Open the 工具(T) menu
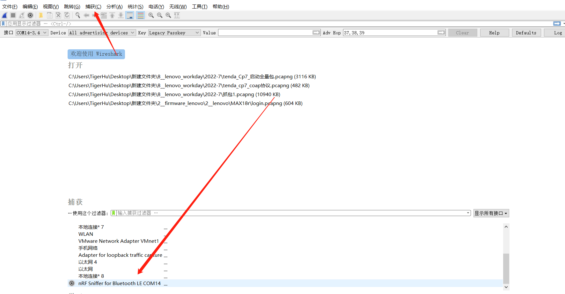The image size is (565, 294). (x=200, y=7)
